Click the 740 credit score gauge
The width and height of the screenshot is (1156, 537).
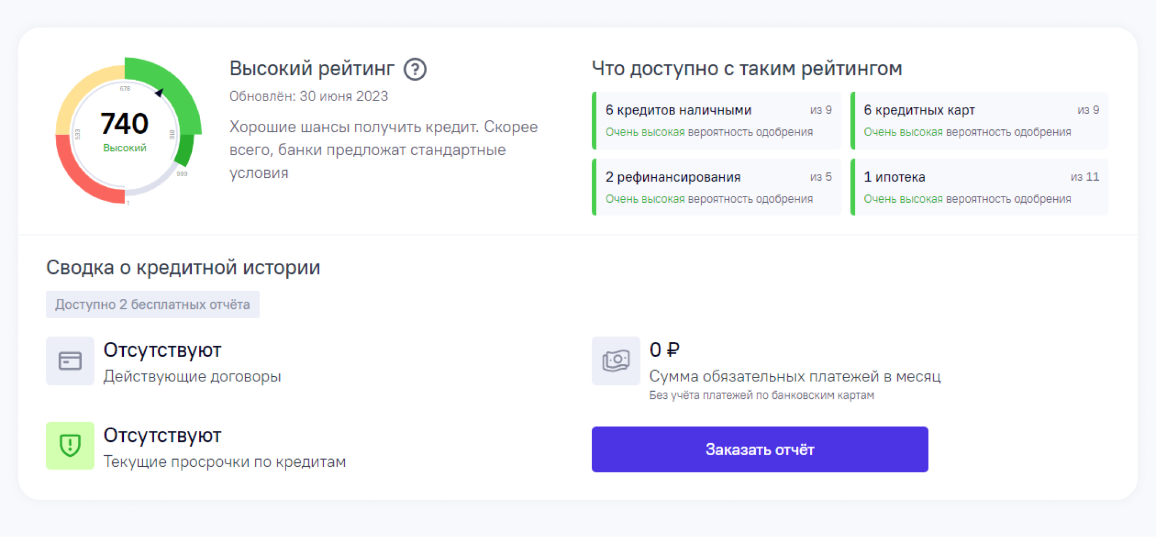pos(128,131)
